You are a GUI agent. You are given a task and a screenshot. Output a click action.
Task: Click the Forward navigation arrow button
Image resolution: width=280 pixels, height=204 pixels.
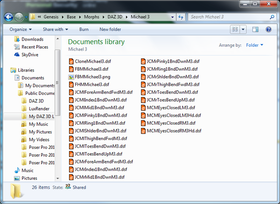[x=19, y=17]
